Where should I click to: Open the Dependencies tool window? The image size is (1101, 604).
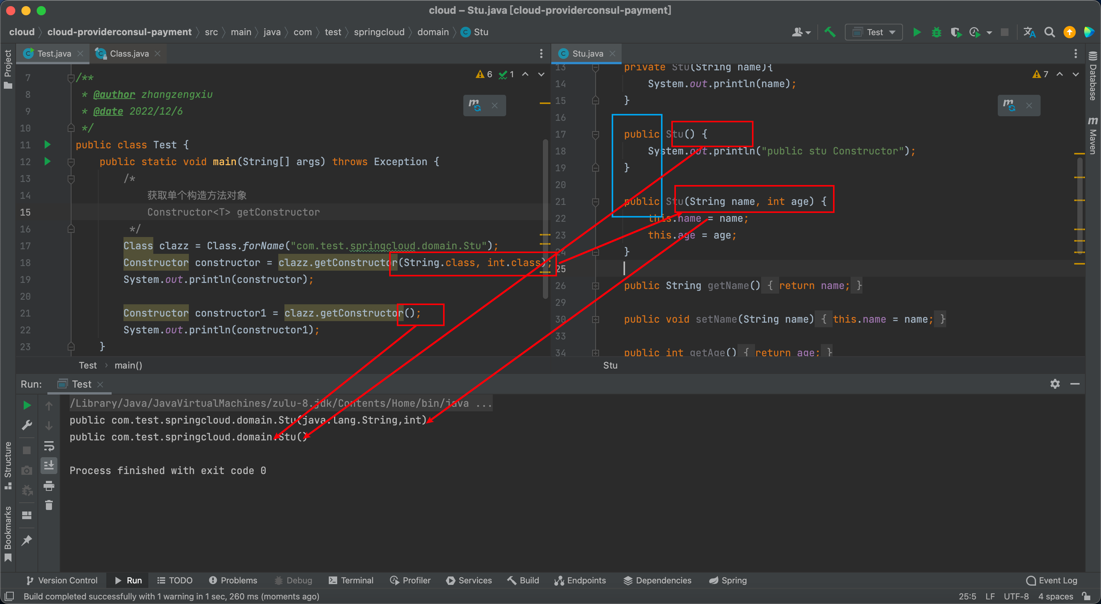[658, 580]
